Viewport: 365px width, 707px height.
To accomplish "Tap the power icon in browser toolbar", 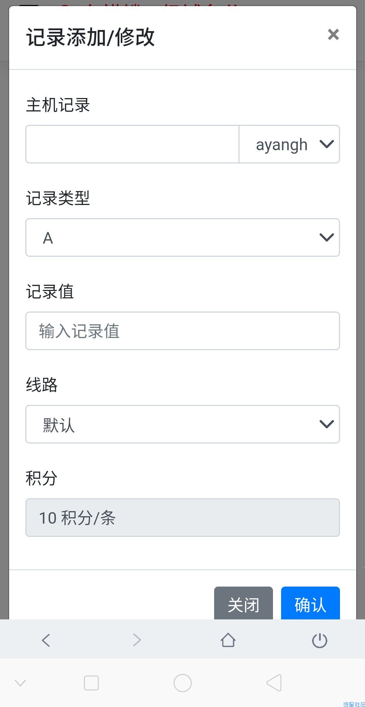I will coord(319,640).
